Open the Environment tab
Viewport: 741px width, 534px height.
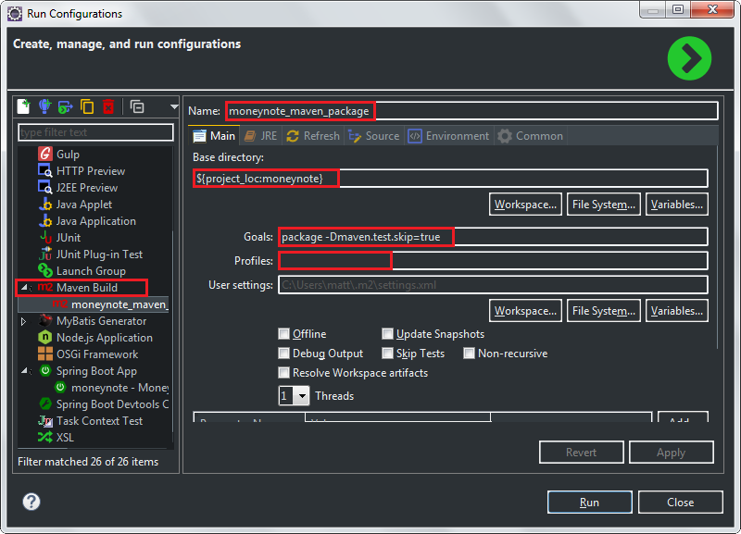point(448,136)
